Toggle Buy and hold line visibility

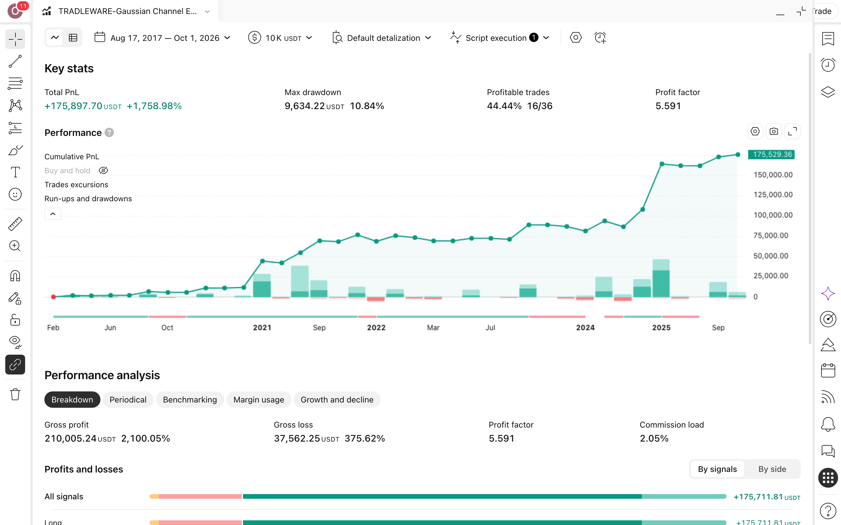tap(103, 171)
